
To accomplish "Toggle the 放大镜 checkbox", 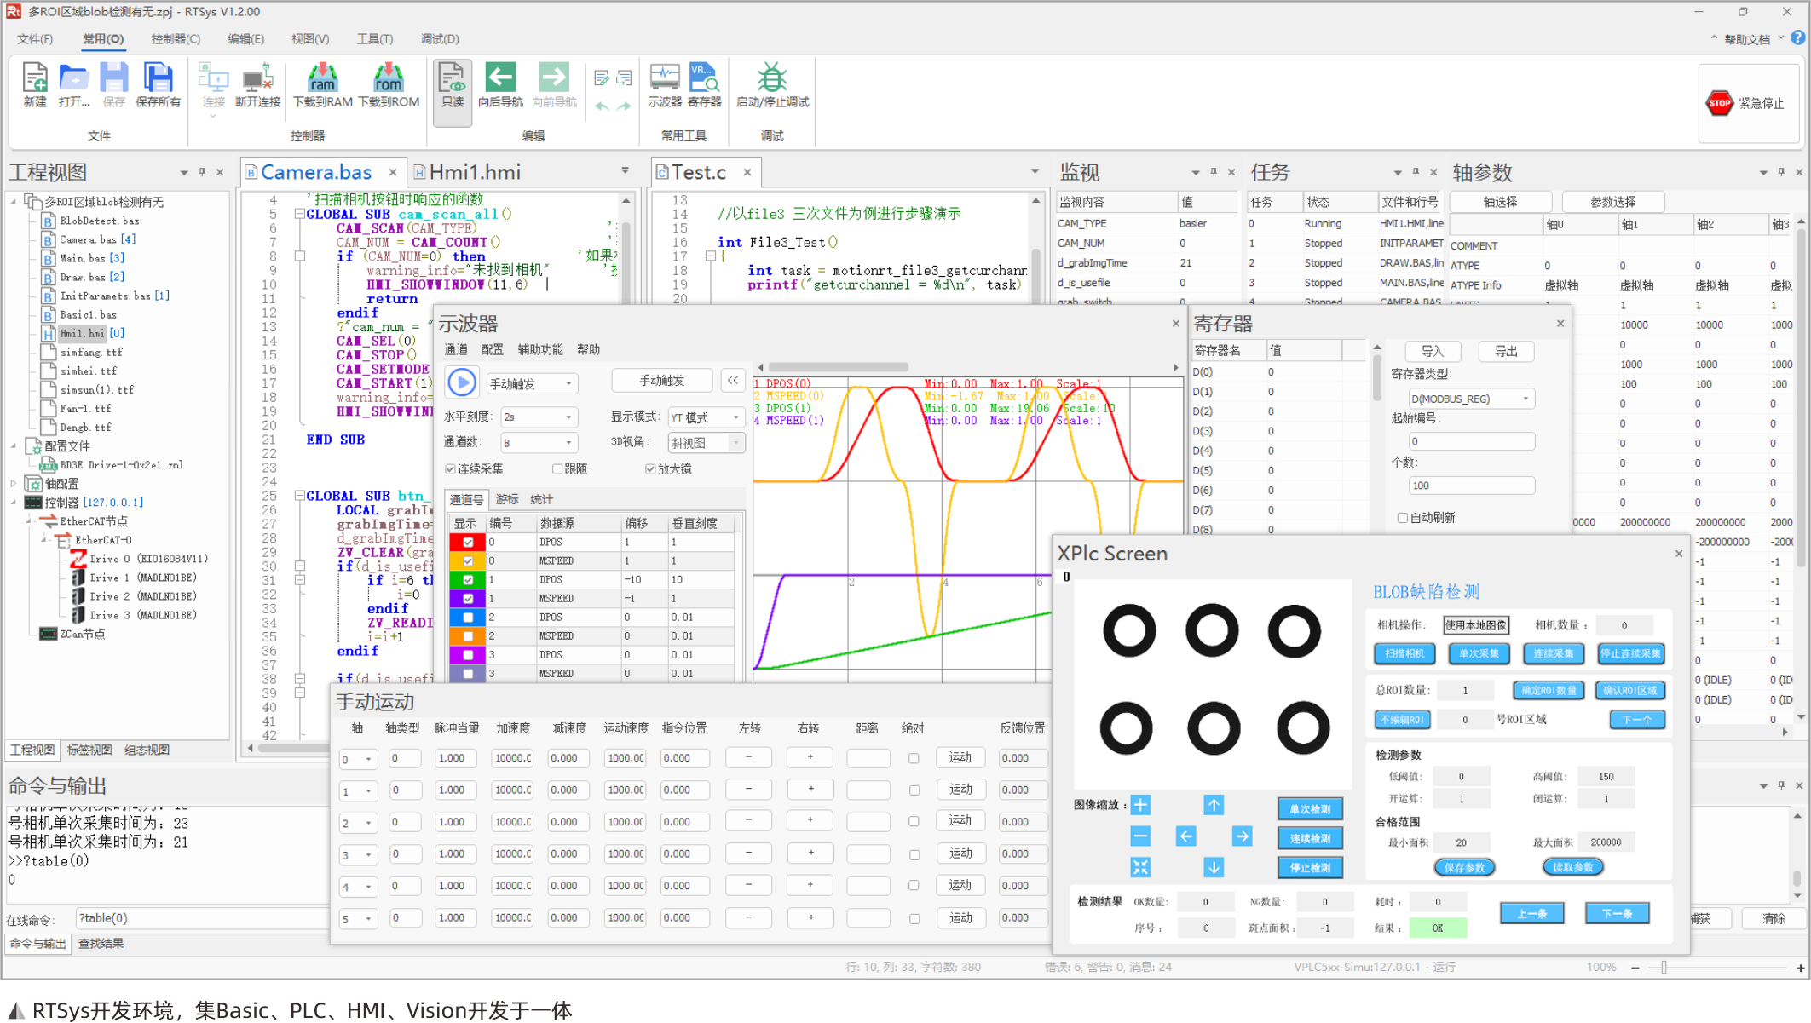I will tap(650, 469).
